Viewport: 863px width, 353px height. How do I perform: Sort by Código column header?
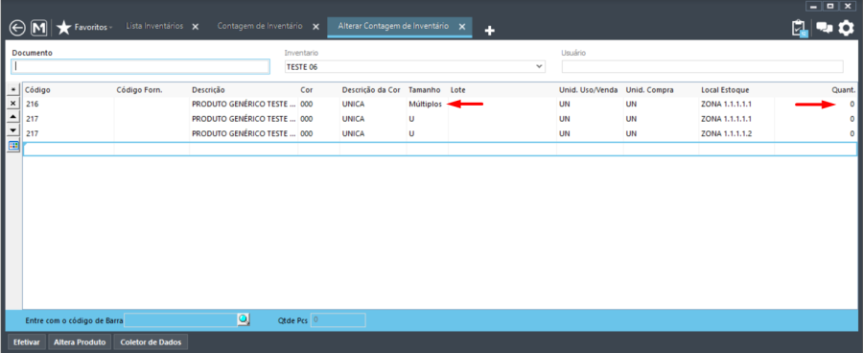pos(38,90)
